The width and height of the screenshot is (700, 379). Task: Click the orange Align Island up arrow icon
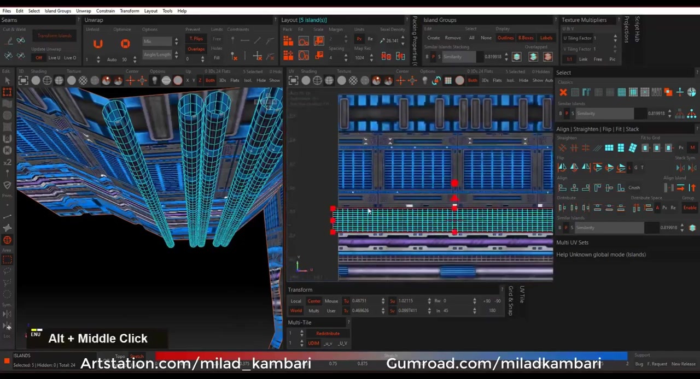click(x=692, y=188)
